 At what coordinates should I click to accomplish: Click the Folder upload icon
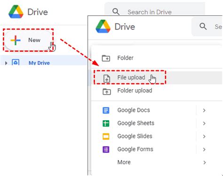tap(107, 92)
